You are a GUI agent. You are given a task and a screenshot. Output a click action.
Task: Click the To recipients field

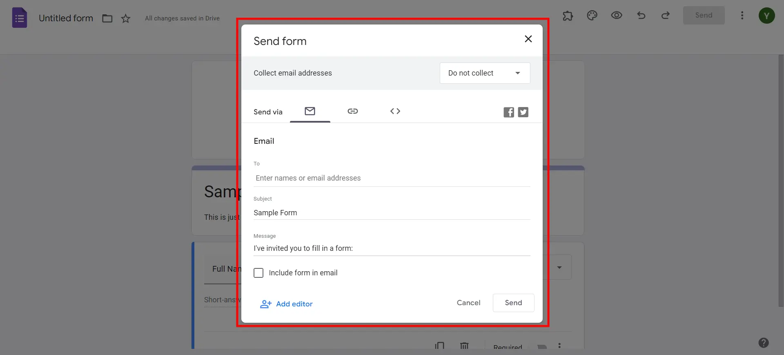(x=392, y=178)
